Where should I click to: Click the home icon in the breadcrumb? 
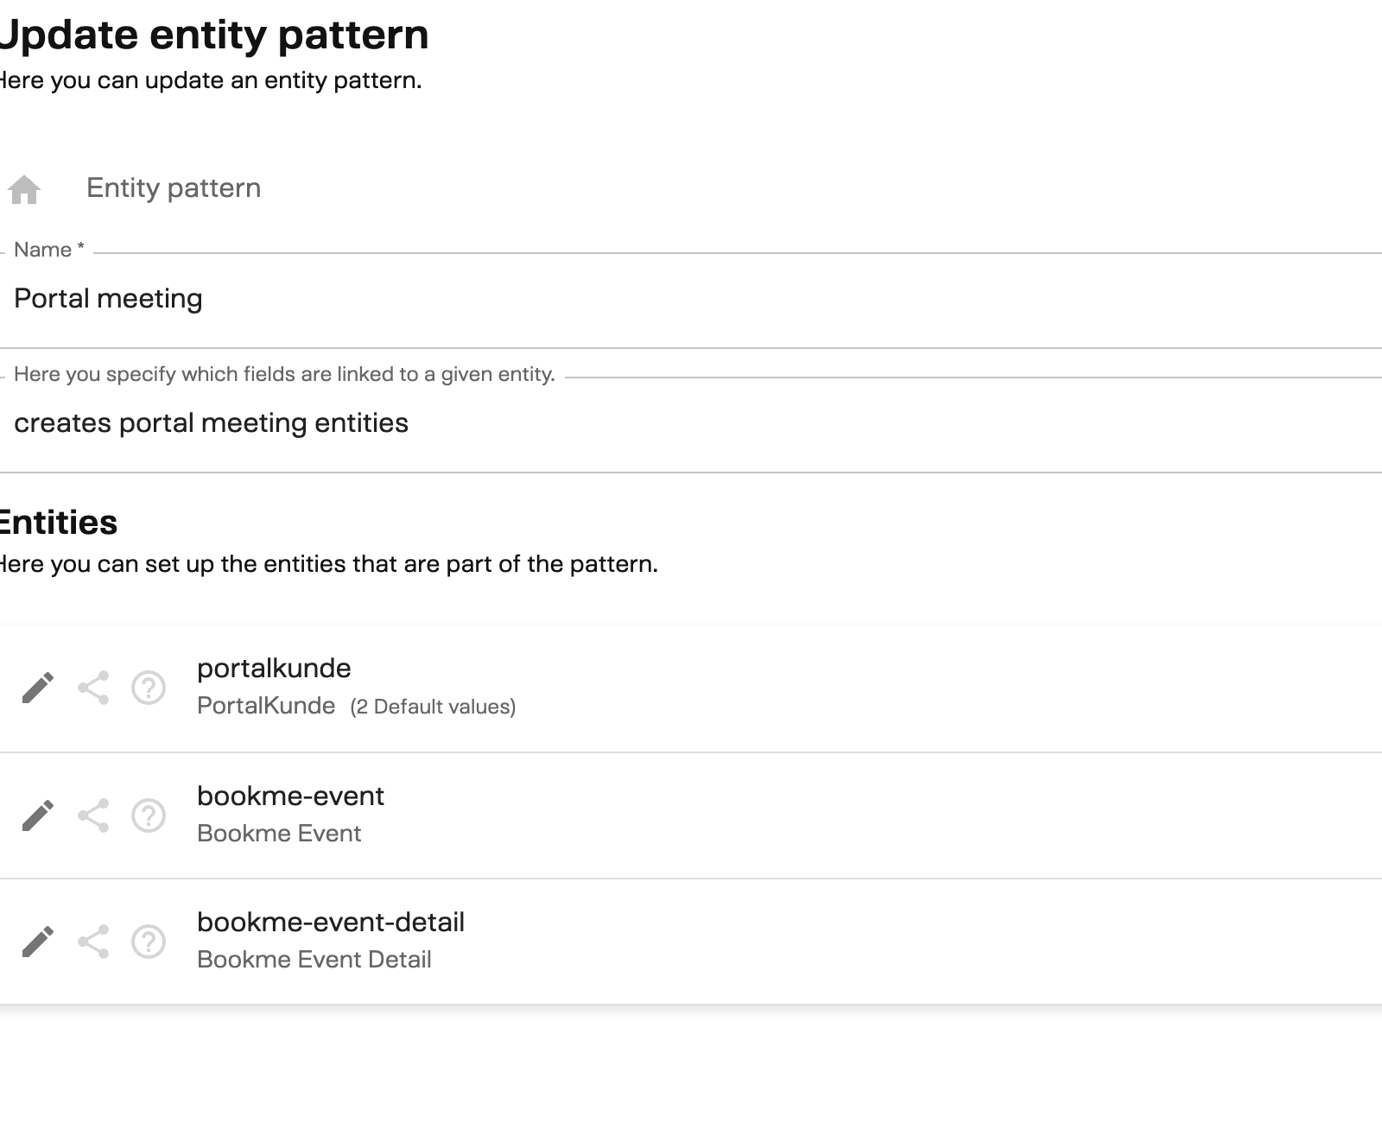point(24,188)
